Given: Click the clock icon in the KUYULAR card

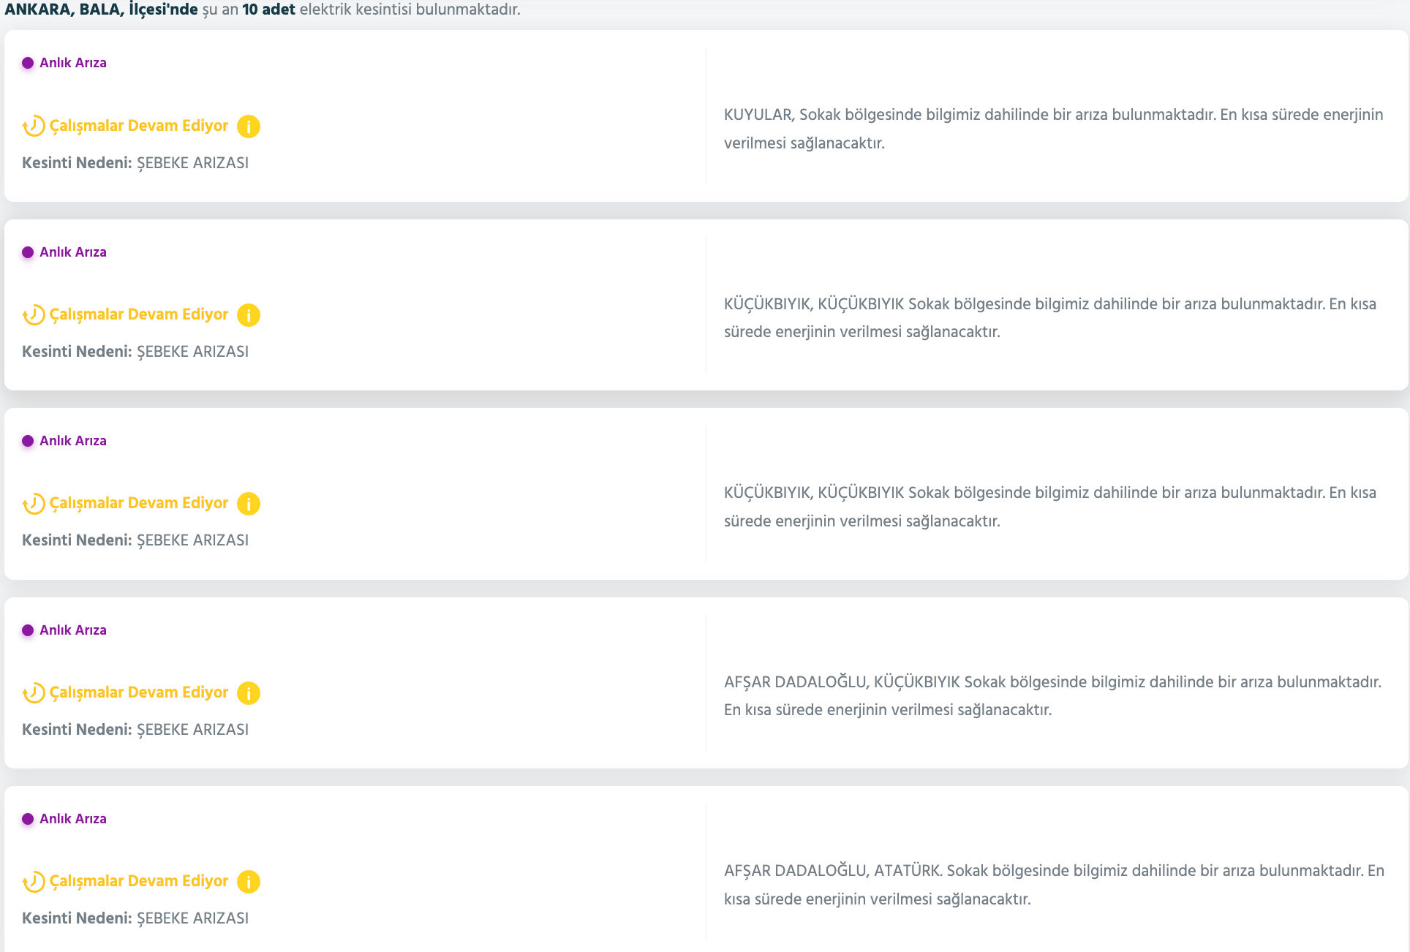Looking at the screenshot, I should coord(34,126).
